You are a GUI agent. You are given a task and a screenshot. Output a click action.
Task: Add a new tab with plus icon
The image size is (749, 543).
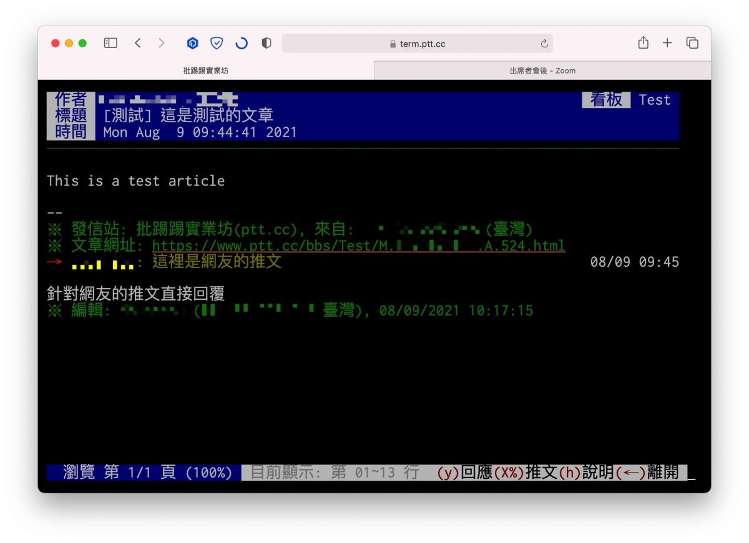pyautogui.click(x=667, y=43)
